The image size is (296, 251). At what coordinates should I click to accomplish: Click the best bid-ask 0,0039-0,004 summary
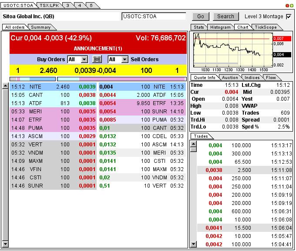tap(95, 71)
